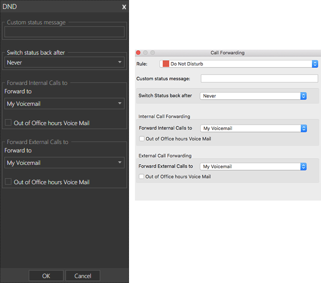
Task: Close the Call Forwarding window with red button
Action: pyautogui.click(x=138, y=53)
